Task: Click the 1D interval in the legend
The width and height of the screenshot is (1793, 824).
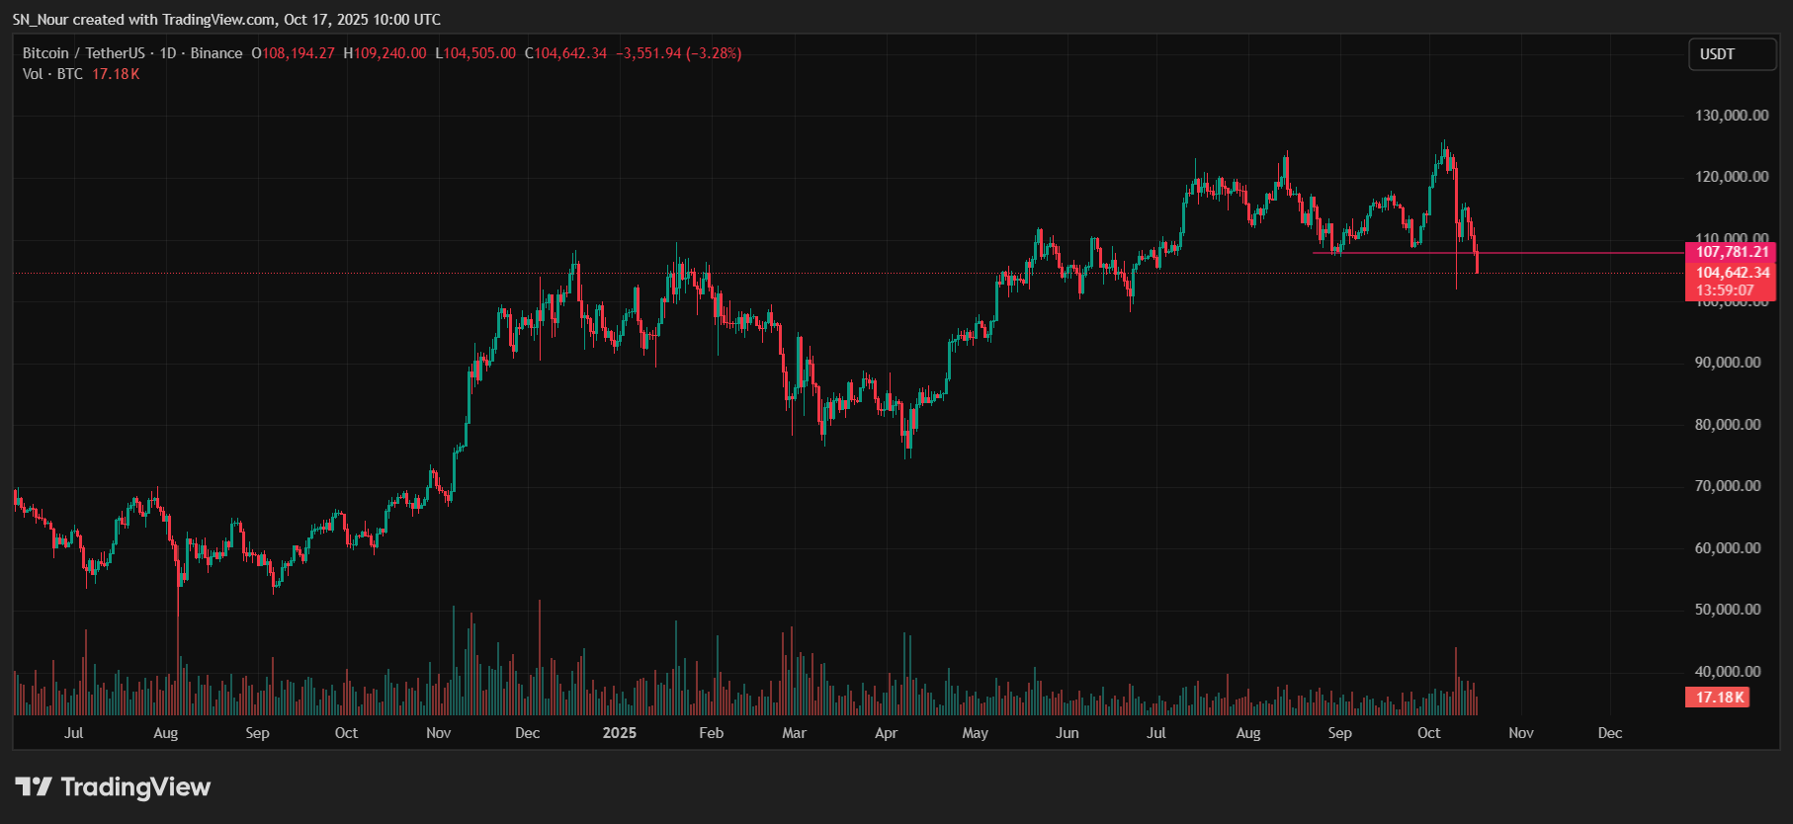Action: (168, 53)
